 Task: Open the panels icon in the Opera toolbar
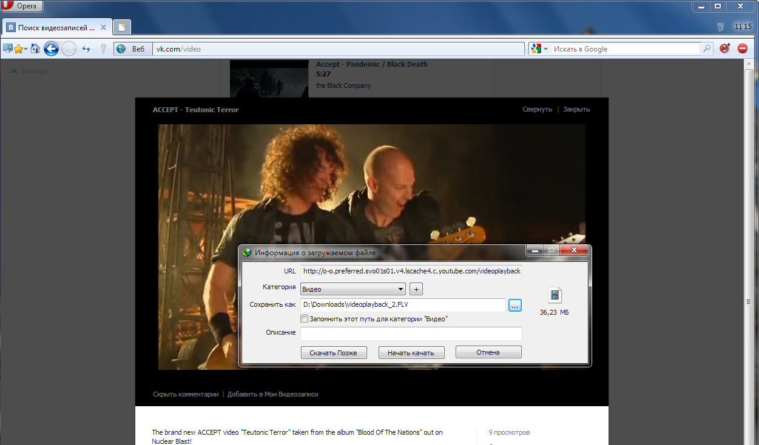pyautogui.click(x=7, y=49)
